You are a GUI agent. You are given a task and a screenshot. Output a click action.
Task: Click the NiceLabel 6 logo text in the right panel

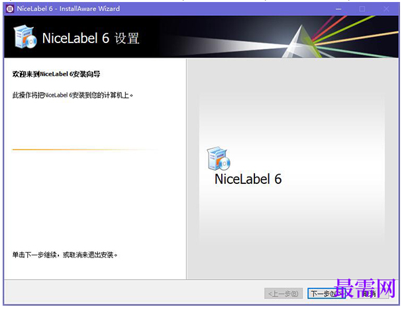pos(248,179)
